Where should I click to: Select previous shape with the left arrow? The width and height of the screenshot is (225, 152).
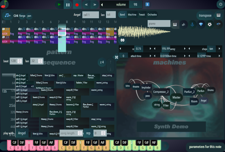click(x=189, y=49)
